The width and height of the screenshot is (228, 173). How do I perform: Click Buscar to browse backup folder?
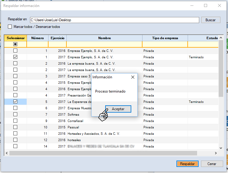210,20
